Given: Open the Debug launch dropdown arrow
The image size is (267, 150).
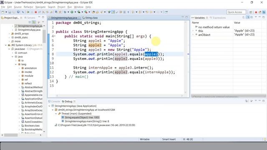Looking at the screenshot, I should click(x=68, y=12).
